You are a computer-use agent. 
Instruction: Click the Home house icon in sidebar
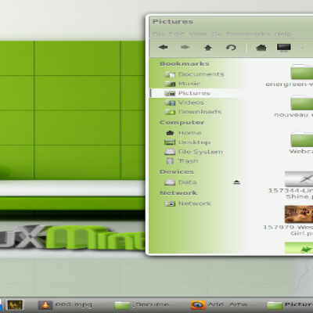pos(170,133)
